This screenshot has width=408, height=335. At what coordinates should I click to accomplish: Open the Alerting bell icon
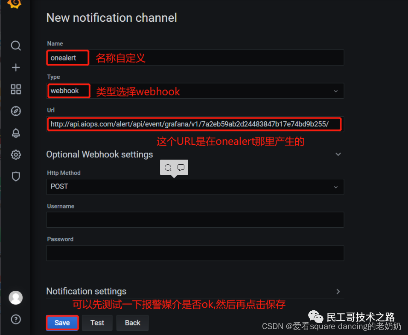(16, 133)
